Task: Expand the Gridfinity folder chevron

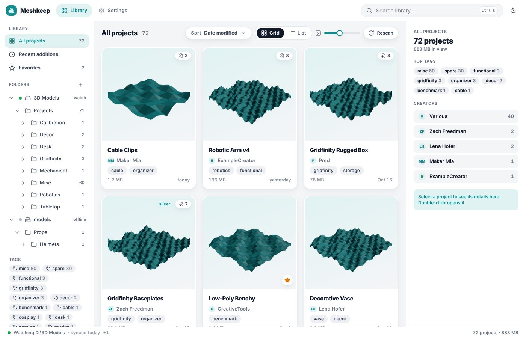Action: point(23,159)
